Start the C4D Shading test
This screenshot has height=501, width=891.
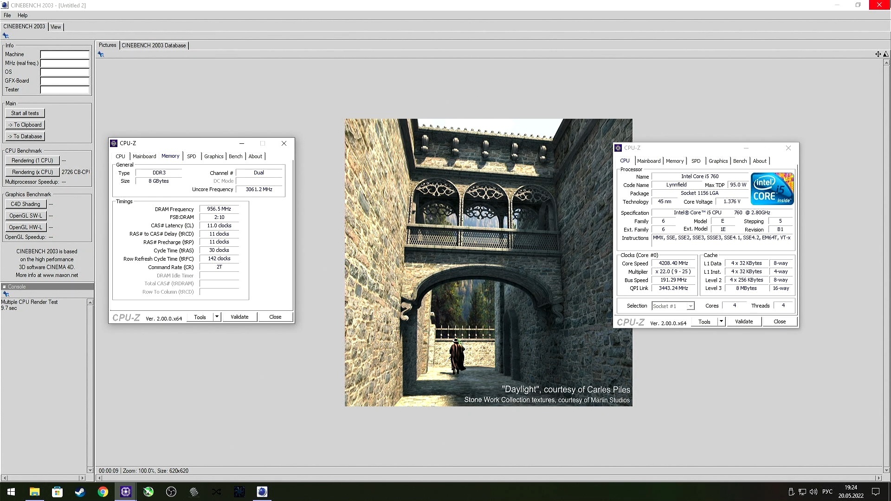click(x=26, y=204)
